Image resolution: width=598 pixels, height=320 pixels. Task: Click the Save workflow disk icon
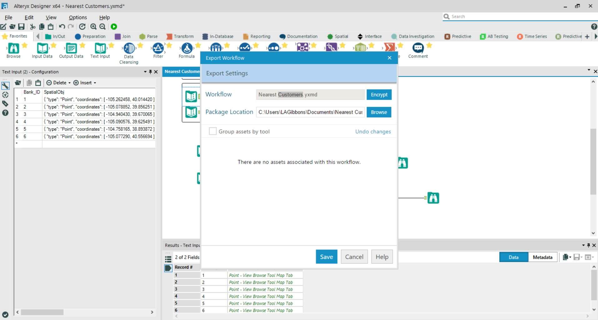[21, 27]
